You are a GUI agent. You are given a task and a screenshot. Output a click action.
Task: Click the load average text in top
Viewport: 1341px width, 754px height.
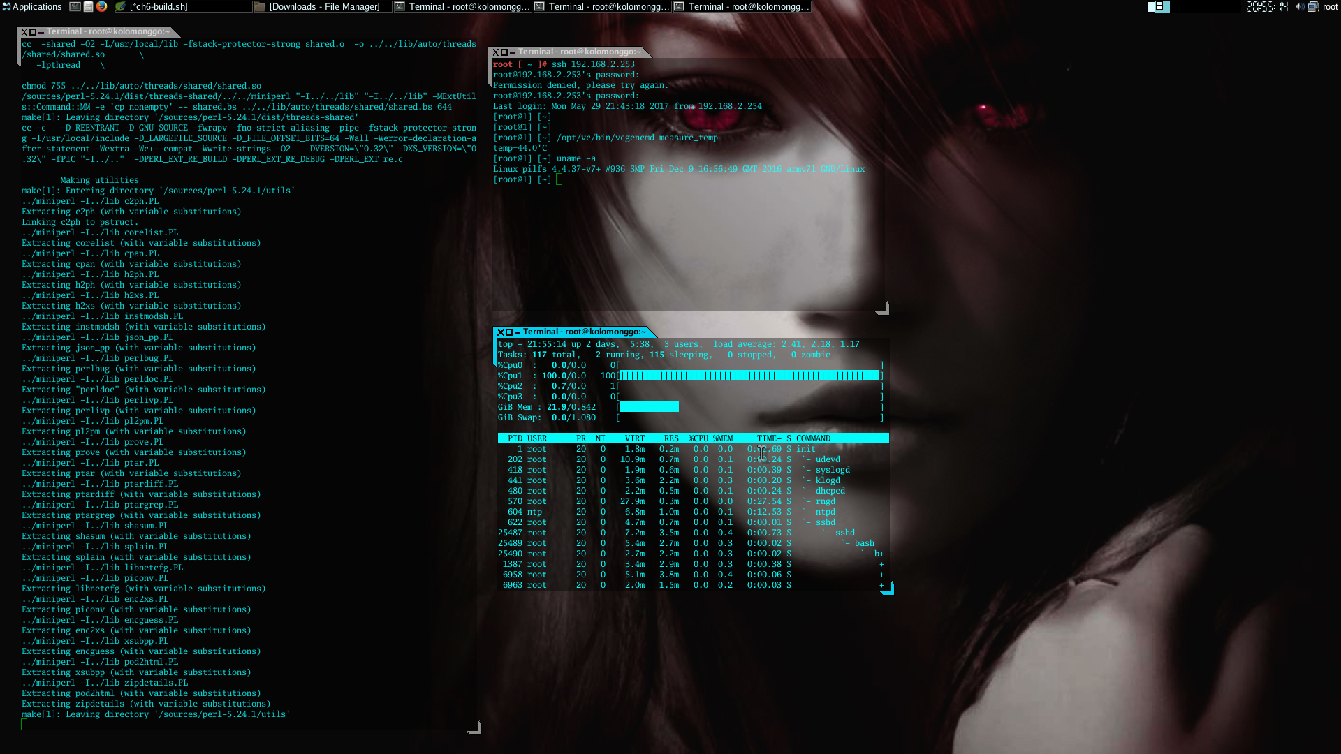coord(786,344)
